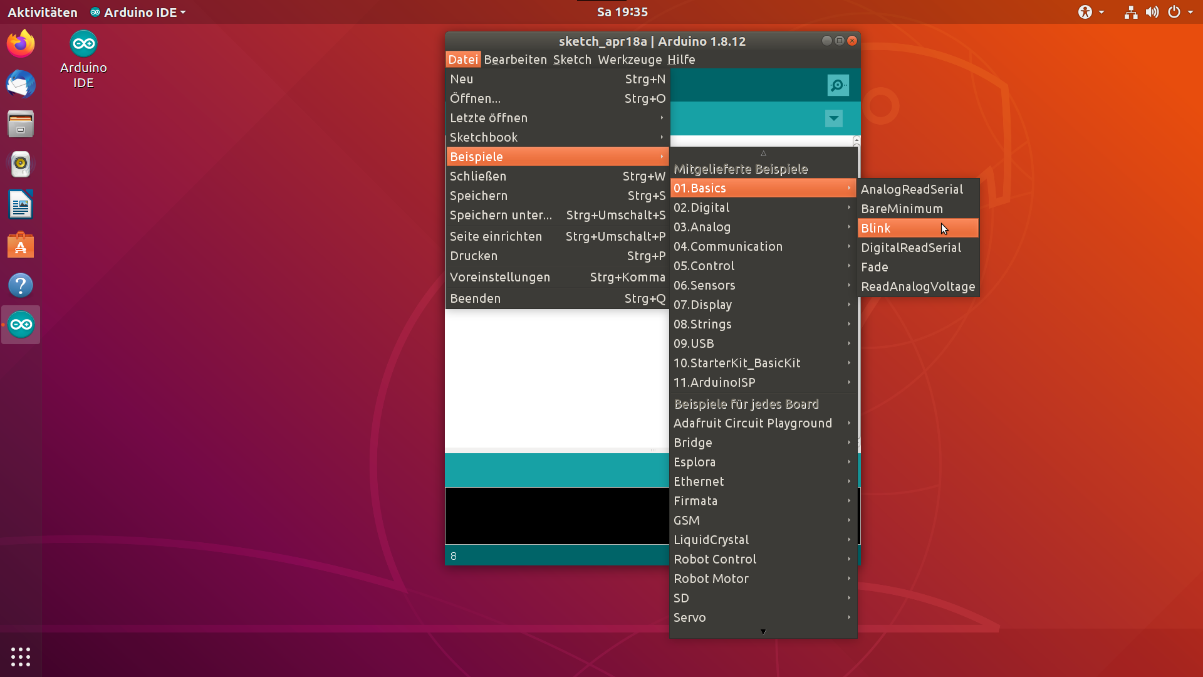This screenshot has height=677, width=1203.
Task: Open the Help icon in dock
Action: point(21,285)
